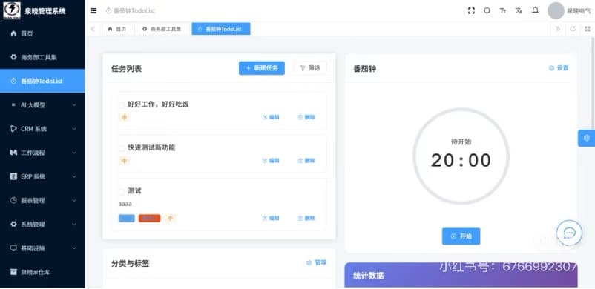The image size is (595, 289).
Task: Click the maximize content icon in tab bar
Action: (588, 29)
